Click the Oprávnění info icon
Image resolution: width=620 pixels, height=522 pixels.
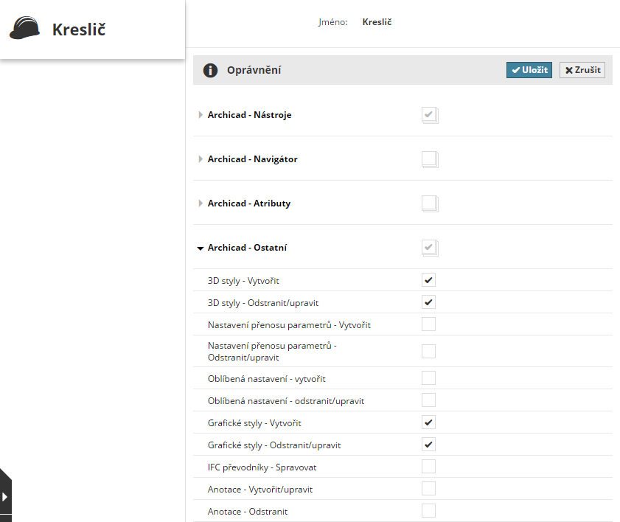point(210,70)
